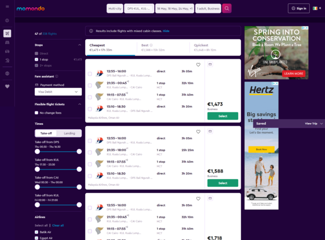Switch to the Landing times tab

(69, 133)
